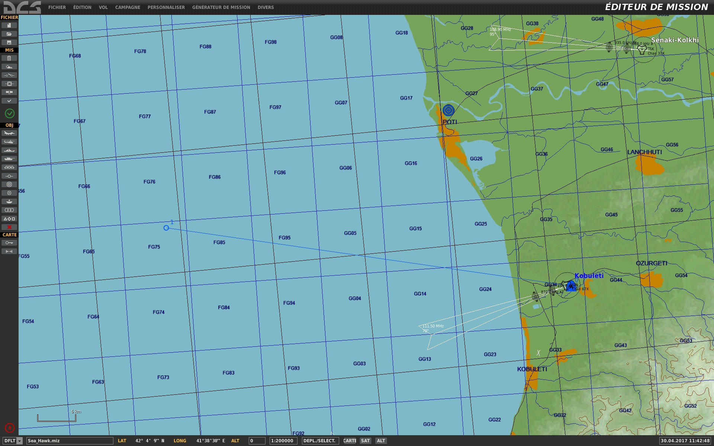Image resolution: width=714 pixels, height=446 pixels.
Task: Open the weather settings cloud icon
Action: click(x=9, y=67)
